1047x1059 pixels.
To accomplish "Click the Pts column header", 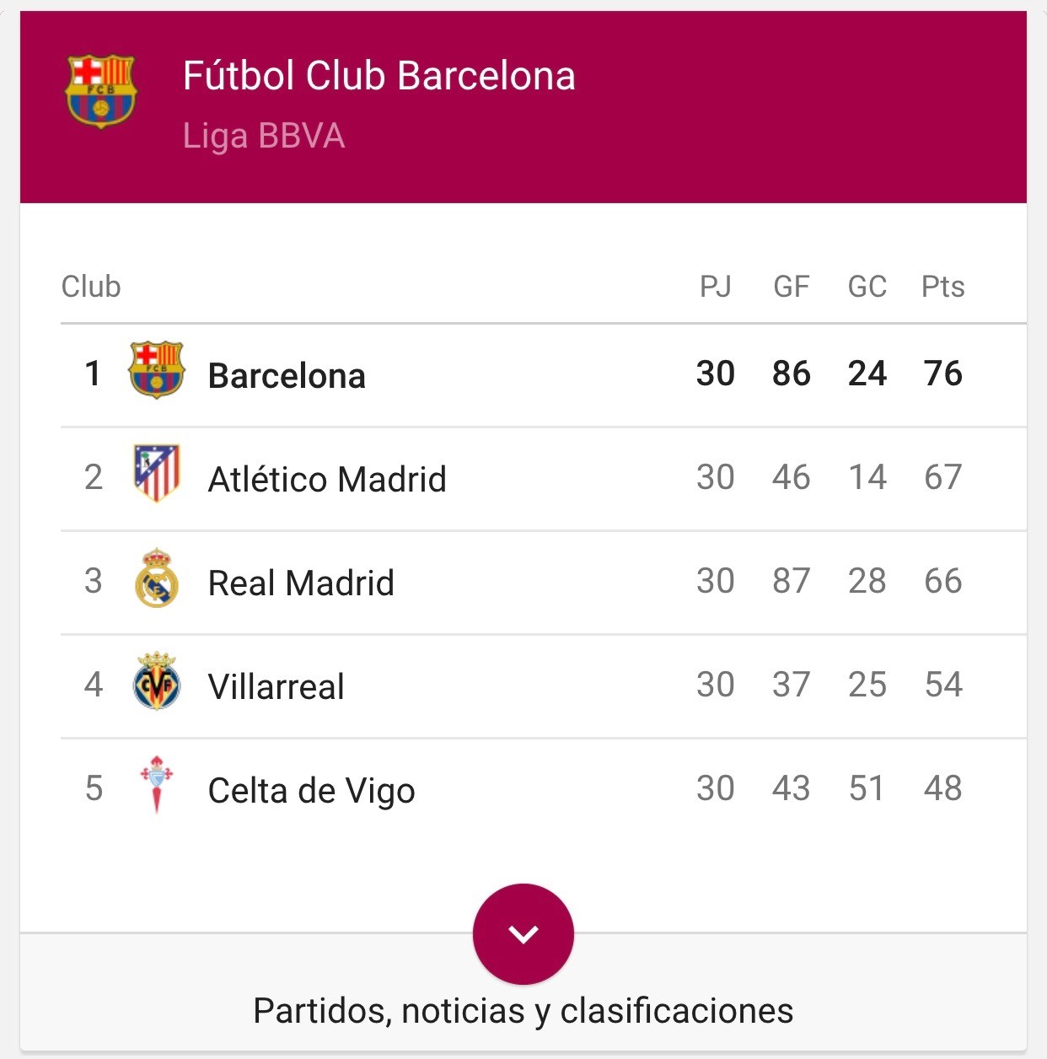I will 942,287.
